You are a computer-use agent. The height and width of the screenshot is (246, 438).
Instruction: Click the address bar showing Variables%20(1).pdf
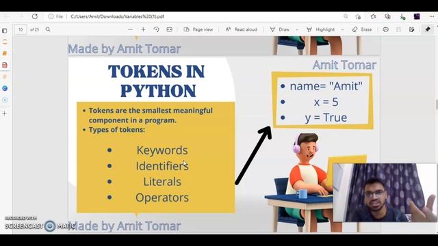coord(117,16)
